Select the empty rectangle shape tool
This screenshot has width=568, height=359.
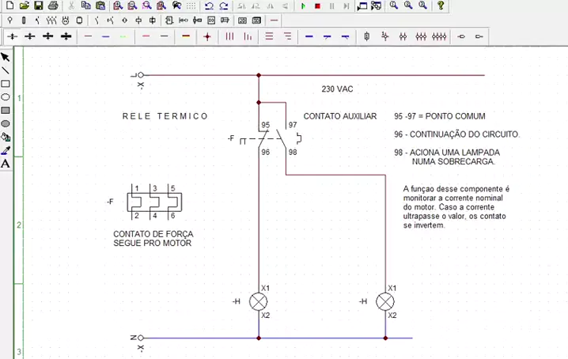point(6,84)
